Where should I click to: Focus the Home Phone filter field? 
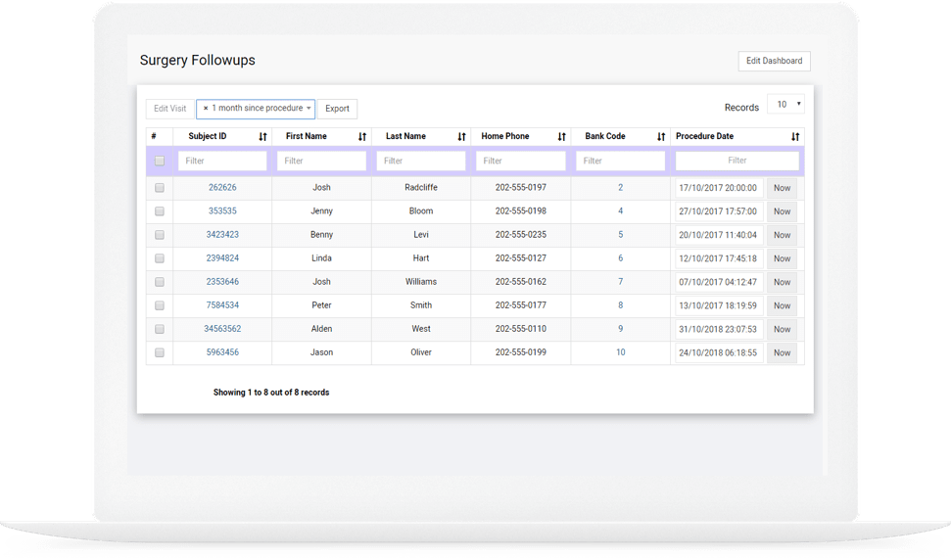click(x=520, y=161)
